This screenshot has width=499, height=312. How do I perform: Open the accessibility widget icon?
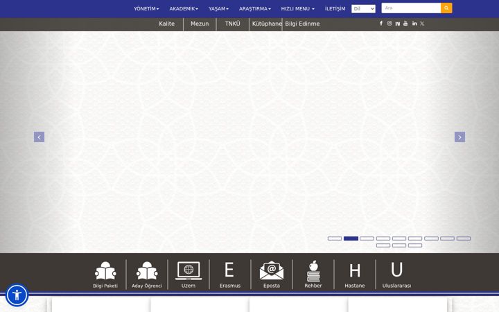(x=17, y=295)
